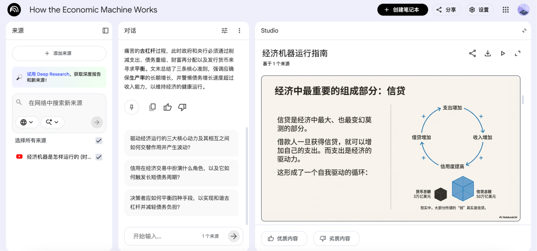The image size is (537, 251).
Task: Open the Google apps grid menu
Action: 506,10
